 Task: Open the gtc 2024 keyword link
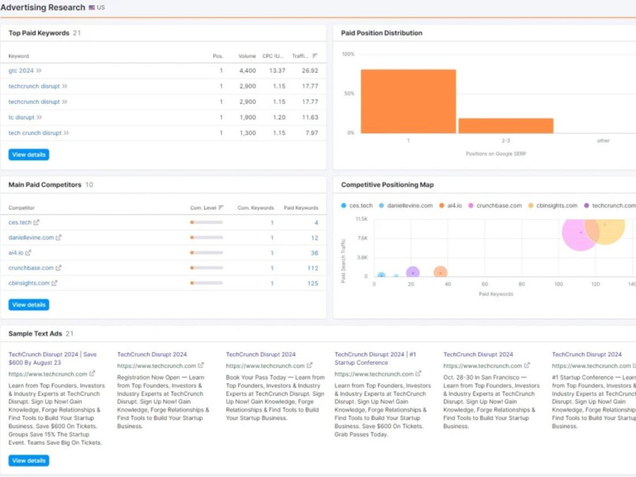21,71
